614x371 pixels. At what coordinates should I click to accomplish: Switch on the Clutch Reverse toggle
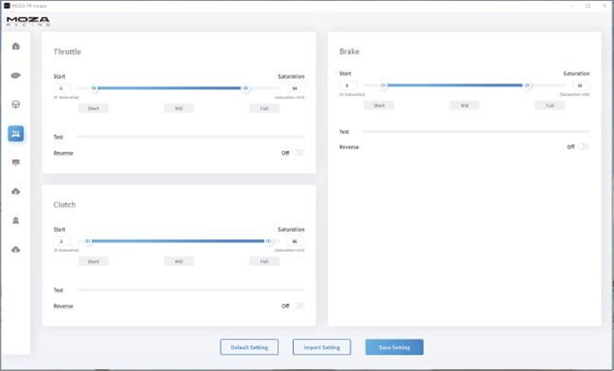(x=298, y=306)
